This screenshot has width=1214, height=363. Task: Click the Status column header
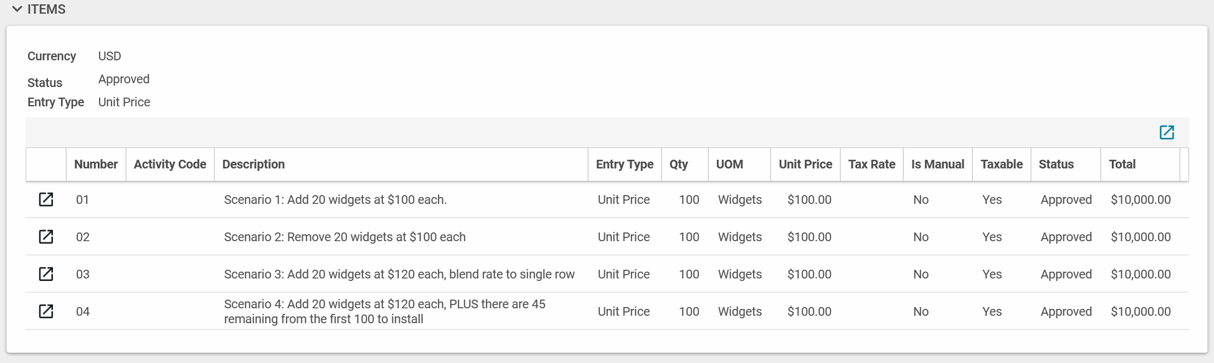(x=1056, y=164)
